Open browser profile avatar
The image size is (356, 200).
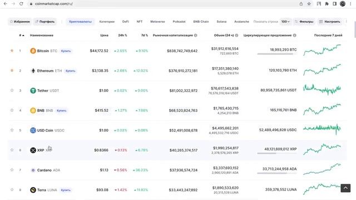343,4
